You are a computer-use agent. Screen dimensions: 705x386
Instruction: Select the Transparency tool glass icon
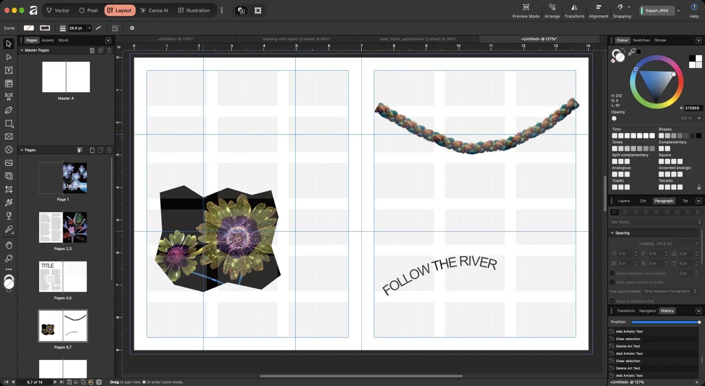[8, 216]
